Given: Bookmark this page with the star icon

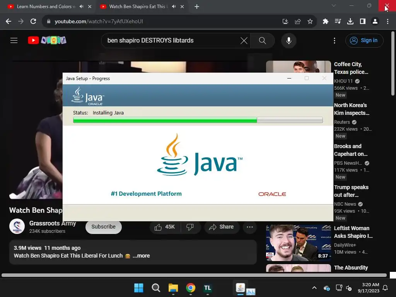Looking at the screenshot, I should [310, 22].
